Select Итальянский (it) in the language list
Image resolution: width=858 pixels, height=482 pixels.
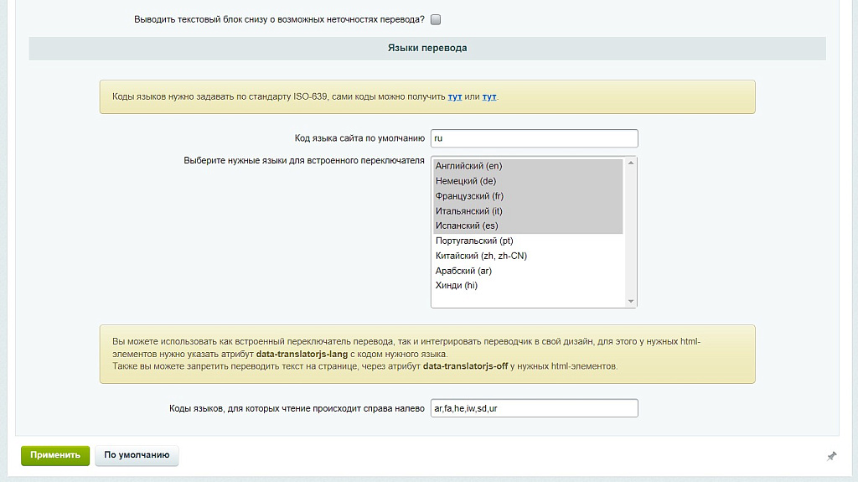(x=469, y=211)
